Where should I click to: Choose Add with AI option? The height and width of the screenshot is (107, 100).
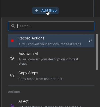[x=51, y=58]
